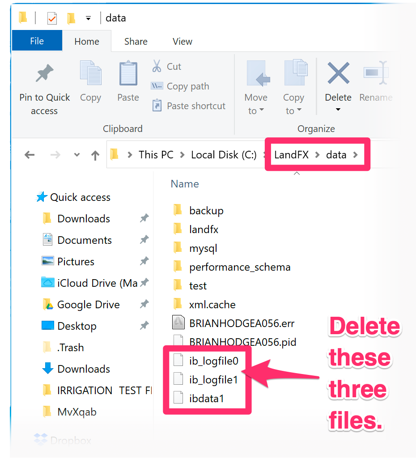The width and height of the screenshot is (416, 476).
Task: Select the xml.cache folder
Action: [204, 305]
